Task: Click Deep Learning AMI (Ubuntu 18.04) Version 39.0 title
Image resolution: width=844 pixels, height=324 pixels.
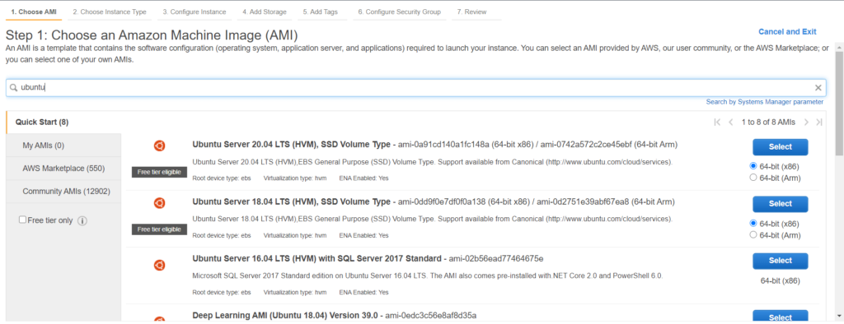Action: [x=285, y=316]
